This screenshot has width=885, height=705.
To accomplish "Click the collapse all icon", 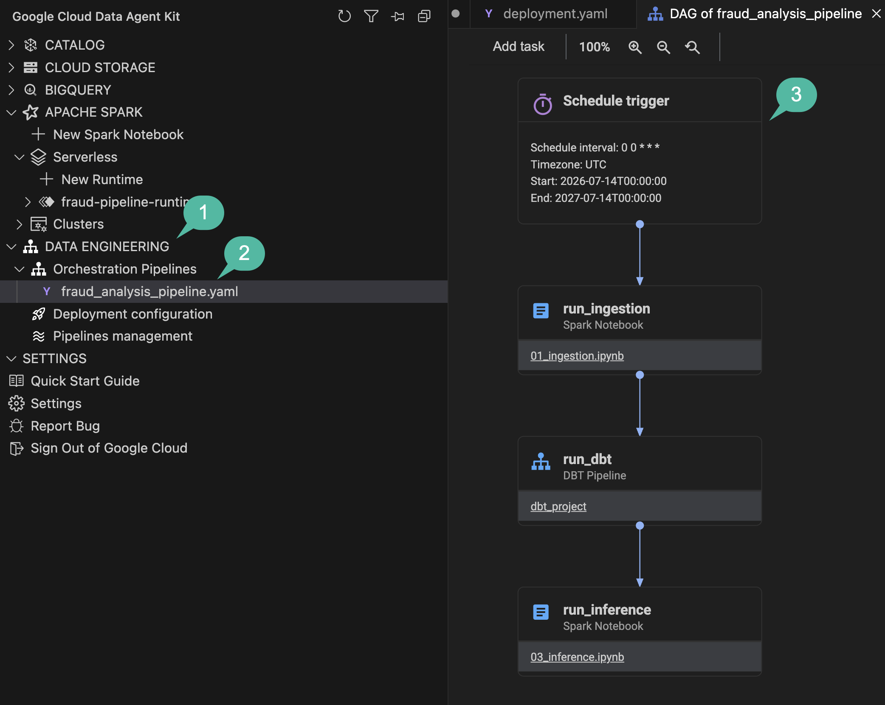I will point(424,16).
